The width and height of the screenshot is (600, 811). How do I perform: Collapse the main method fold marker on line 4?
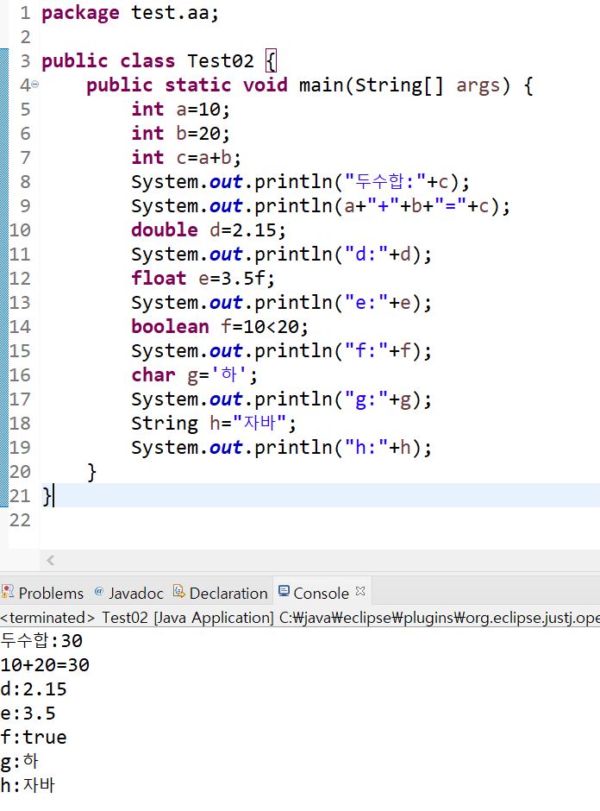click(x=34, y=84)
